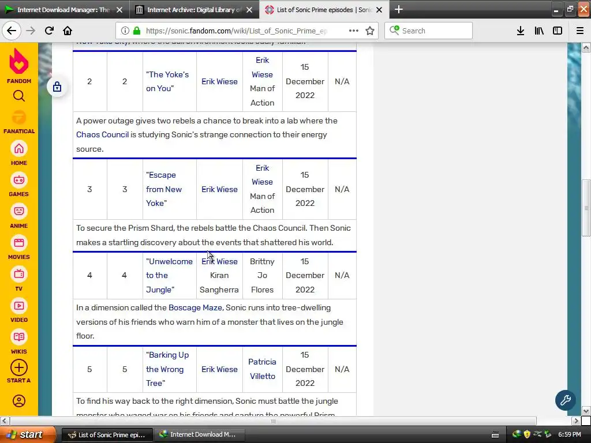Close the Internet Download Manager tab

119,10
